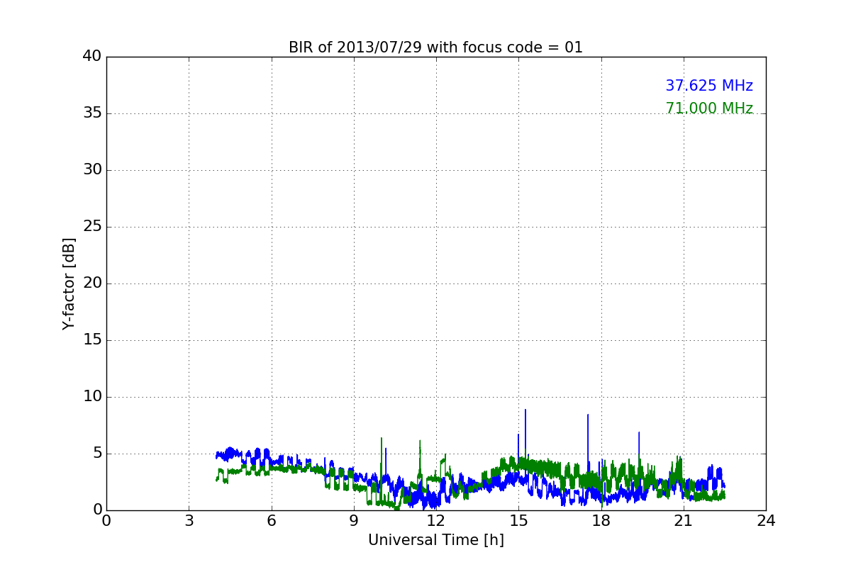Click the y-axis tick label "10"
The image size is (851, 567).
coord(92,397)
